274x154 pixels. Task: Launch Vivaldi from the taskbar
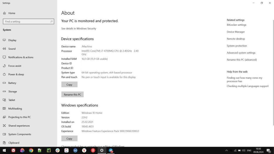[x=13, y=150]
